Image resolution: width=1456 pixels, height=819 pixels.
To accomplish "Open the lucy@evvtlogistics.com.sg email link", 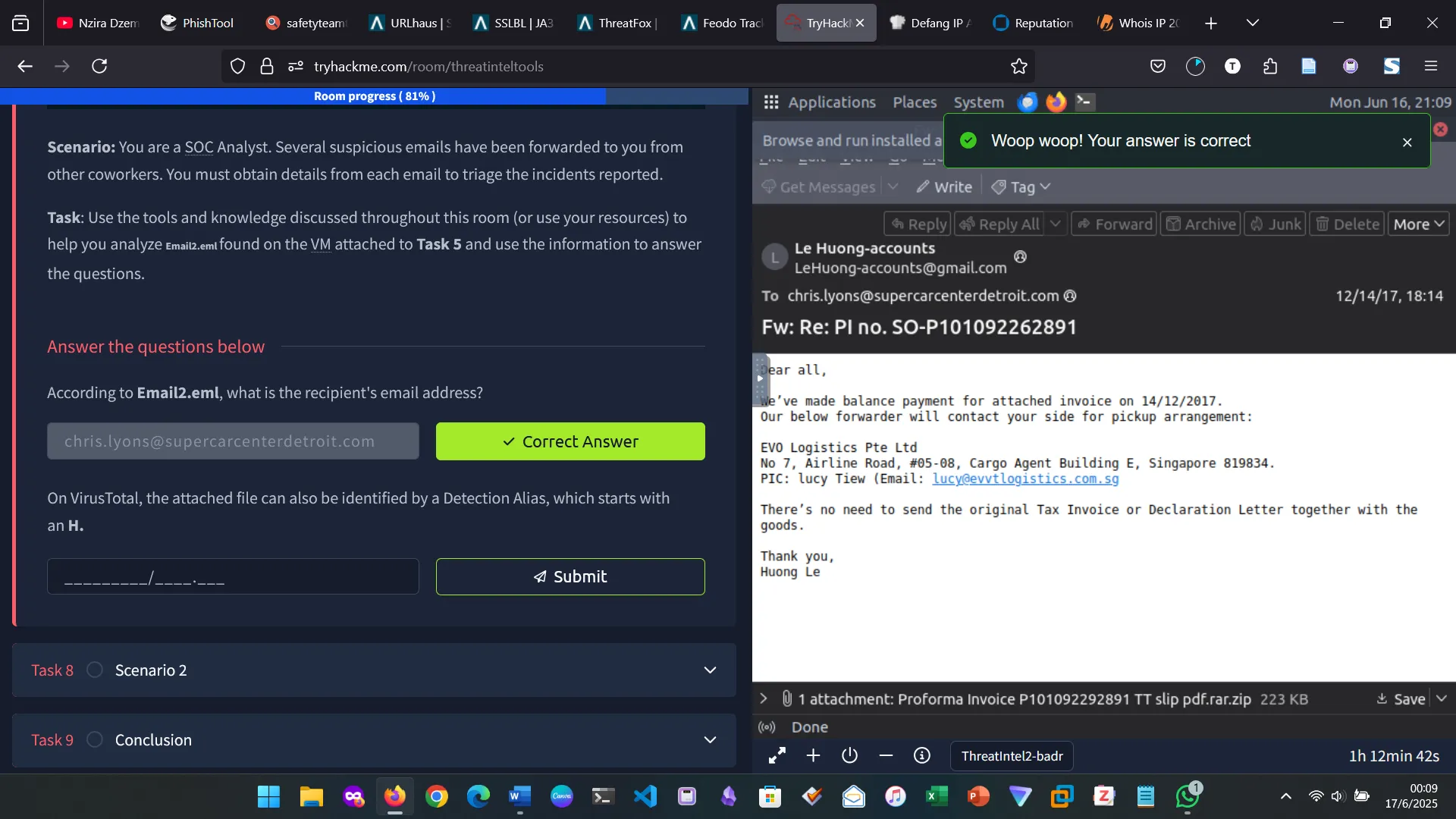I will pos(1025,479).
